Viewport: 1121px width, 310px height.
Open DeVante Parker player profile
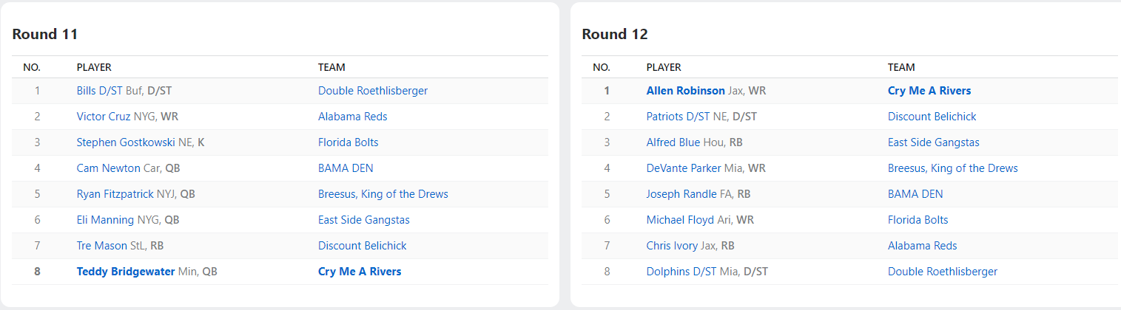(x=683, y=168)
